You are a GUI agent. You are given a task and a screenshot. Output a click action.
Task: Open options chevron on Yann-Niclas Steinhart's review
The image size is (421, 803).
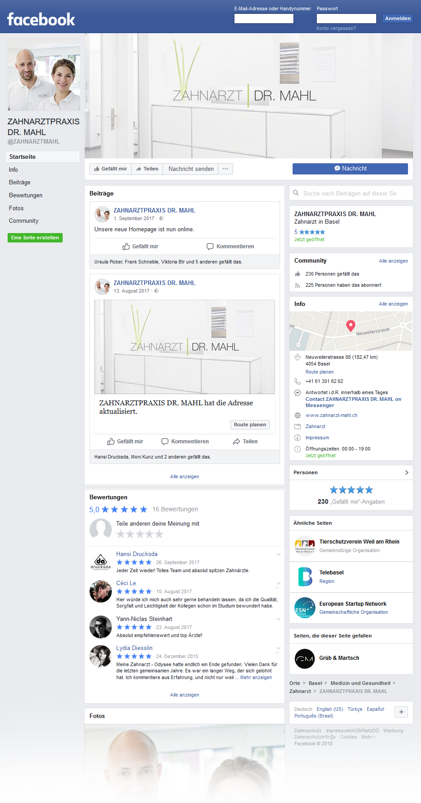tap(279, 619)
